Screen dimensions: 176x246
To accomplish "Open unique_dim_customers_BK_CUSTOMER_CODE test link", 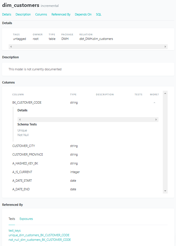I will click(39, 235).
